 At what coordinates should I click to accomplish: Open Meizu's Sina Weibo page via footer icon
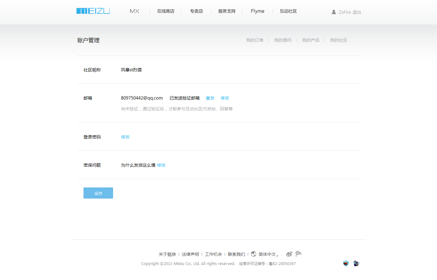tap(289, 254)
